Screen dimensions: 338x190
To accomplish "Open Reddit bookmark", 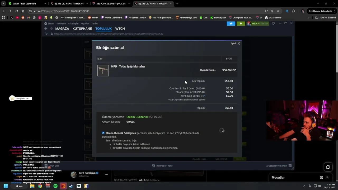I will tap(93, 18).
